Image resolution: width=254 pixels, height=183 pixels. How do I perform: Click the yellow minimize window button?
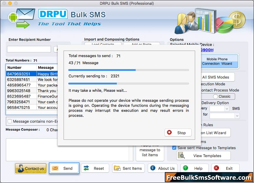coord(10,3)
